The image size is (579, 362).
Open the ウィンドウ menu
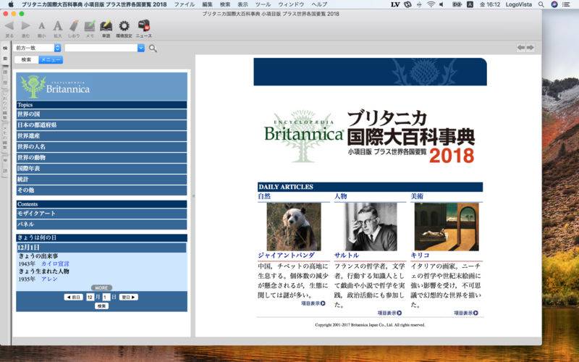tap(291, 4)
